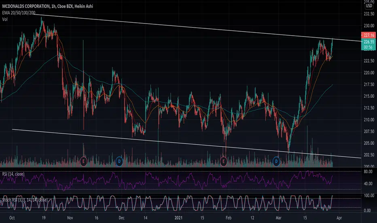
Task: Click the Mar label on time axis
Action: [x=278, y=218]
